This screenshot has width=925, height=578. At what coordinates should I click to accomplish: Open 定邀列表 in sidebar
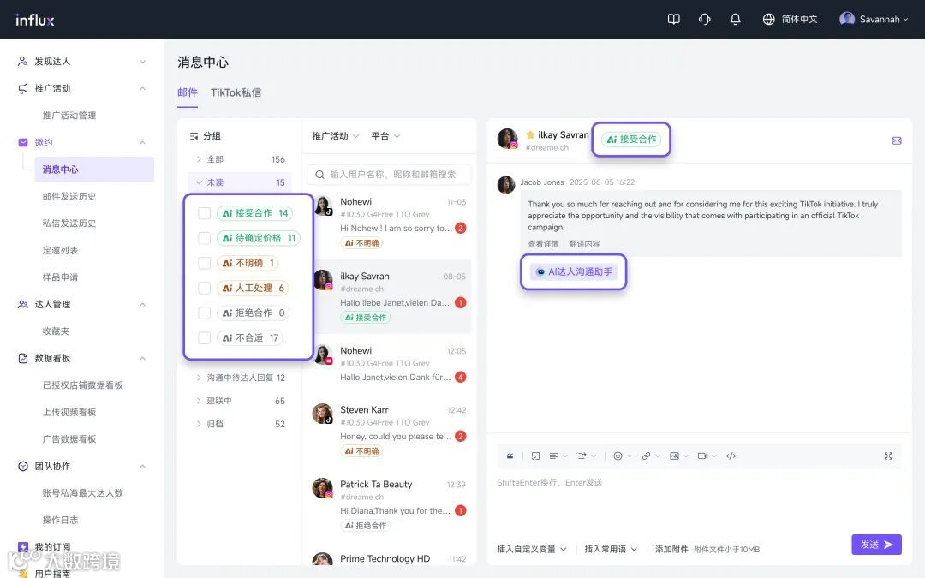(x=60, y=250)
